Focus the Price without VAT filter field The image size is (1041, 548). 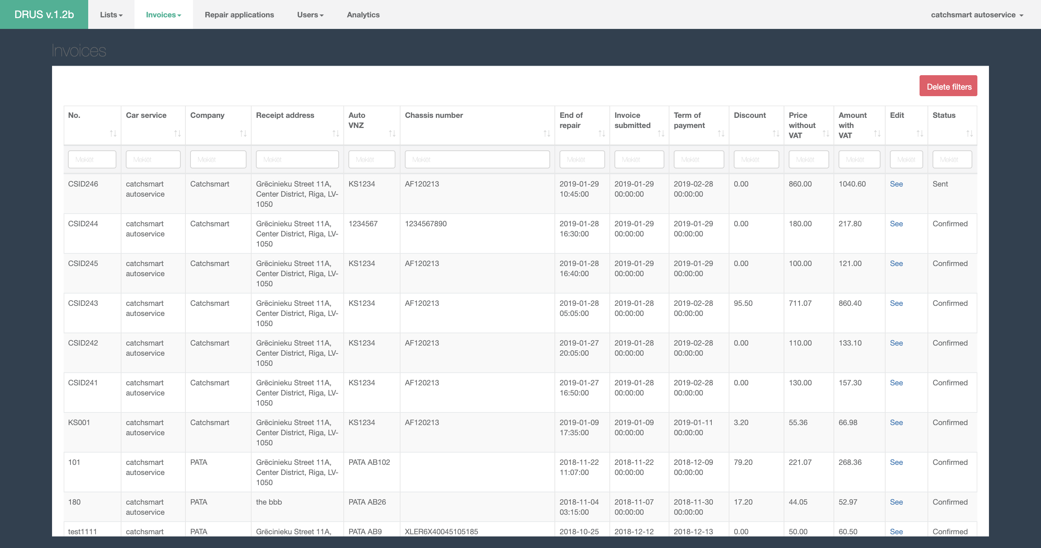click(809, 159)
